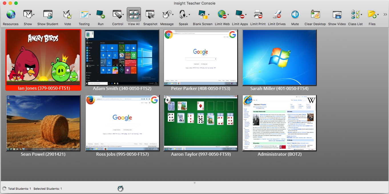Open the dropdown arrow beside View All
Screen dimensions: 389x194
[140, 15]
